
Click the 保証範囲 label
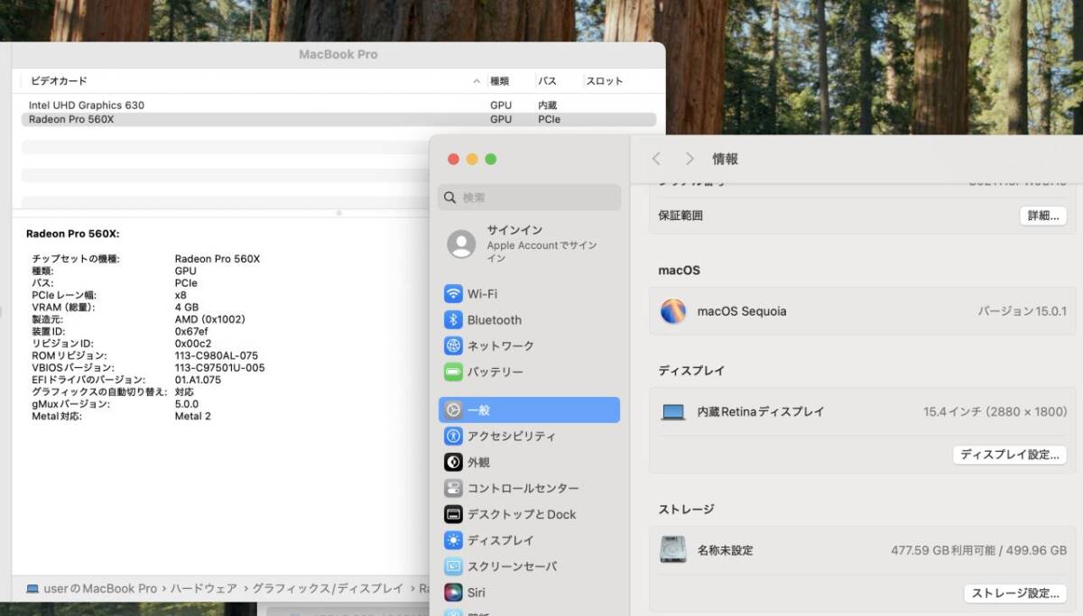[680, 216]
